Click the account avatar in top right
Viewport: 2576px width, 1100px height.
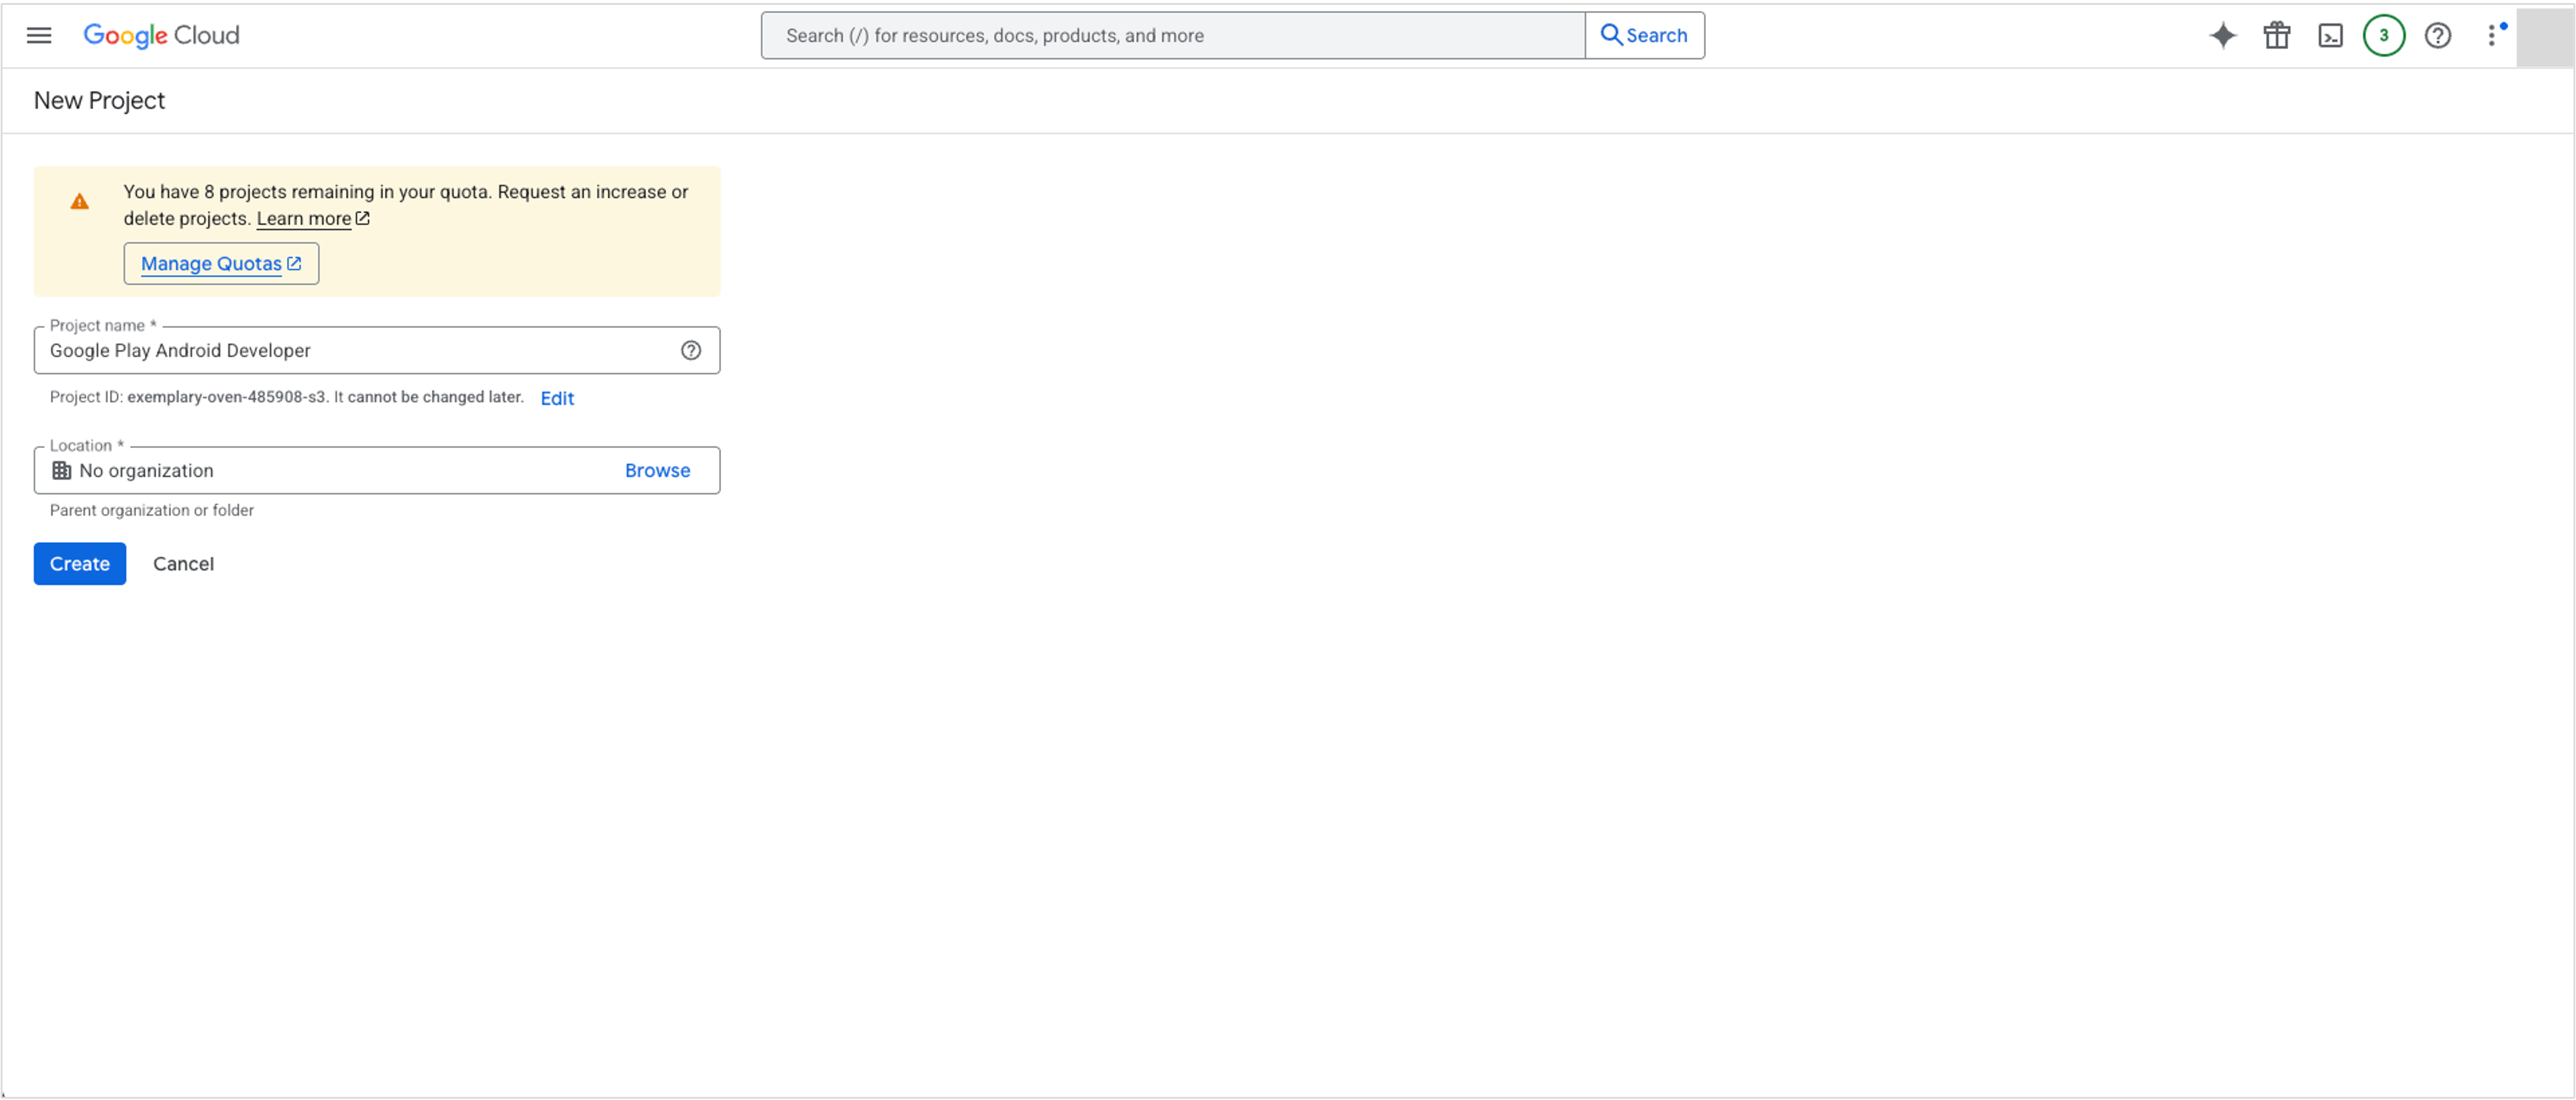[2544, 37]
